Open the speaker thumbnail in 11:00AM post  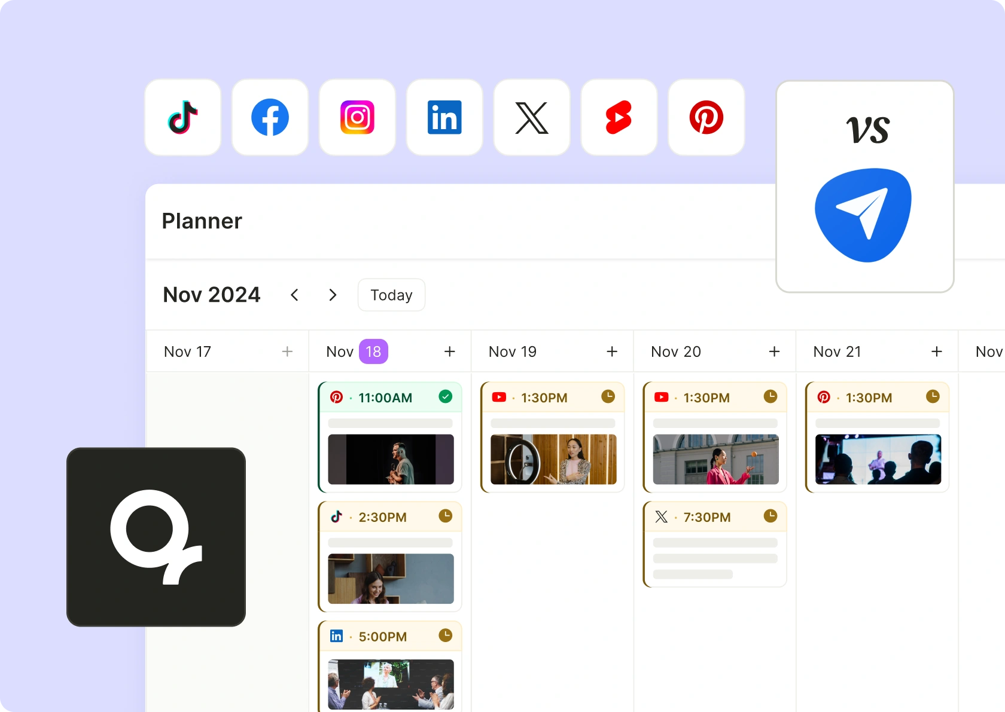(x=391, y=459)
